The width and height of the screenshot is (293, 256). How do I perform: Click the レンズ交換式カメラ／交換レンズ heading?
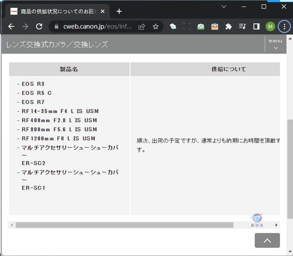click(x=57, y=45)
